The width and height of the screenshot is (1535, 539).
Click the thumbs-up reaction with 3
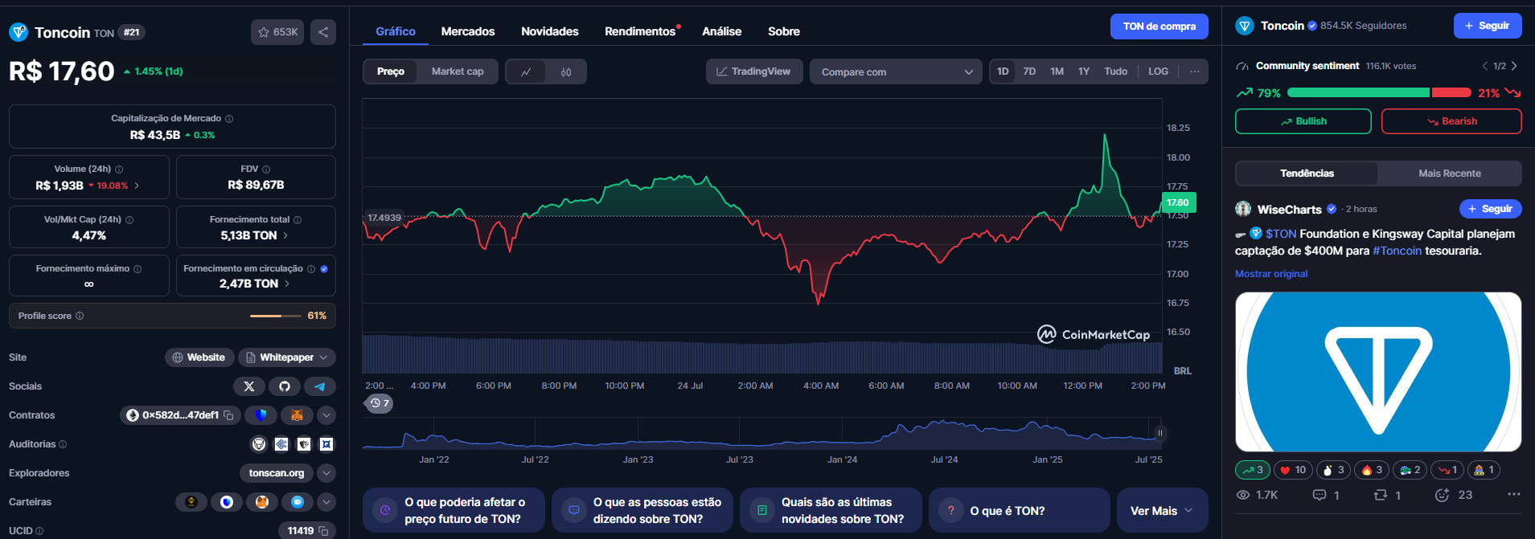[1333, 470]
